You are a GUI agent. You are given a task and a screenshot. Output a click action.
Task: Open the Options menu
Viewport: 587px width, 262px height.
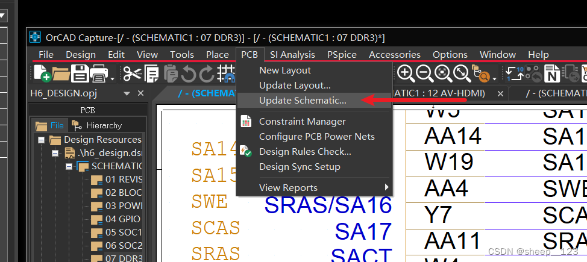[x=450, y=55]
